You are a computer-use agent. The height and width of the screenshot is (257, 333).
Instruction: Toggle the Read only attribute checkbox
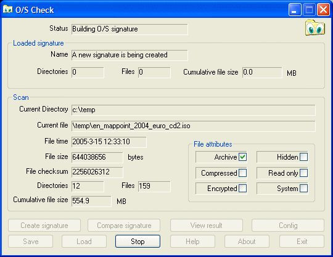click(303, 173)
